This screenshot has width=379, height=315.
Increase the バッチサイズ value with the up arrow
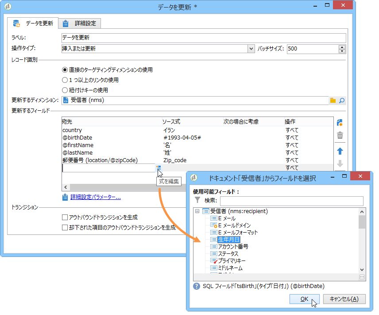342,47
